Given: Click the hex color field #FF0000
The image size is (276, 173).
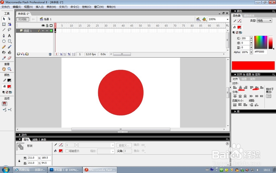Looking at the screenshot, I should coord(261,52).
